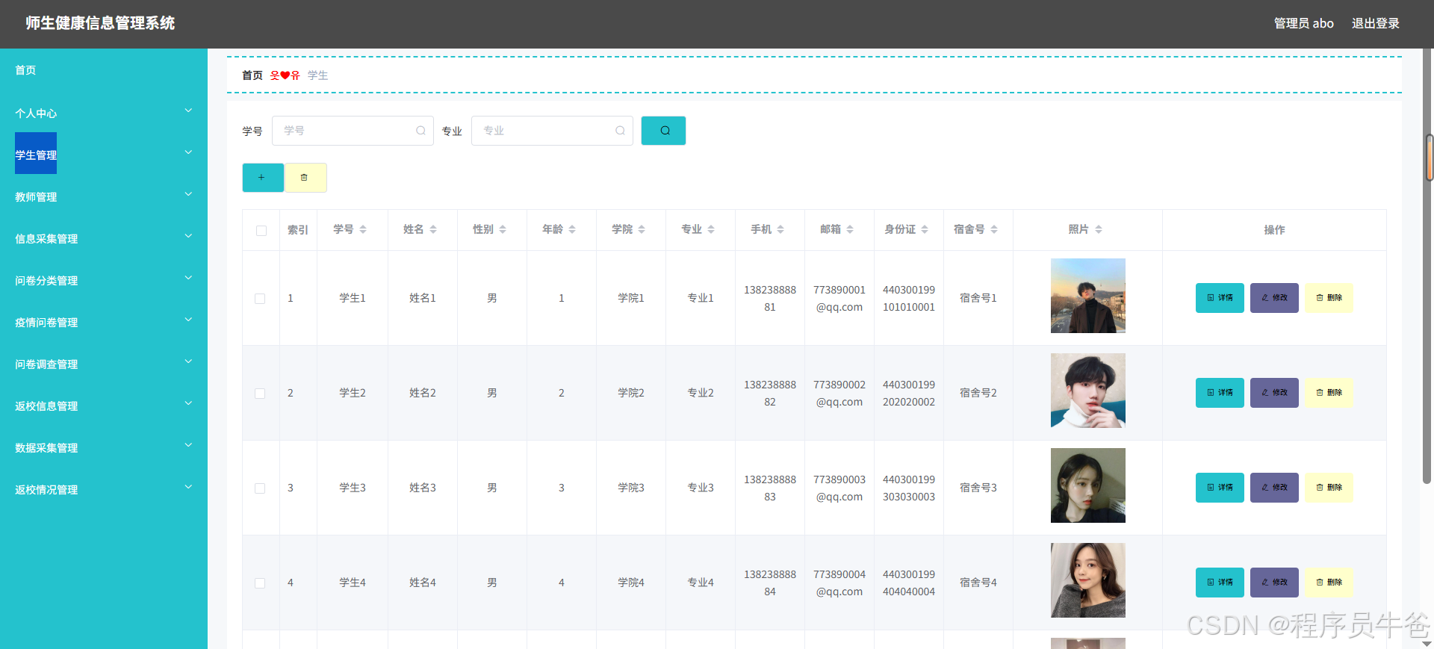Open 详情 for 学生2 row
This screenshot has width=1434, height=649.
pos(1220,393)
